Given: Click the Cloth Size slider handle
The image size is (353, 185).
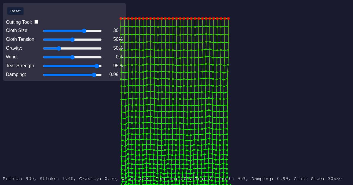Looking at the screenshot, I should pyautogui.click(x=84, y=31).
